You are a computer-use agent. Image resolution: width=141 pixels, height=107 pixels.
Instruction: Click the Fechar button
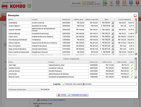62,95
